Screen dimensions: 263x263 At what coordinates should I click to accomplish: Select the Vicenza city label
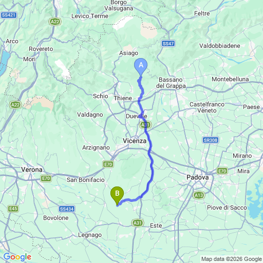click(x=135, y=141)
